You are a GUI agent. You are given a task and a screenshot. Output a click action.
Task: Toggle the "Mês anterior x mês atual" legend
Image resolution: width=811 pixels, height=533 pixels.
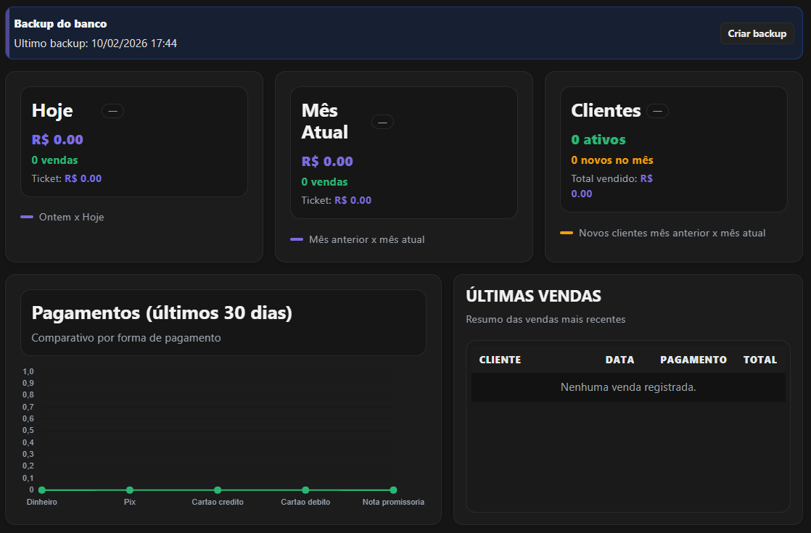357,239
